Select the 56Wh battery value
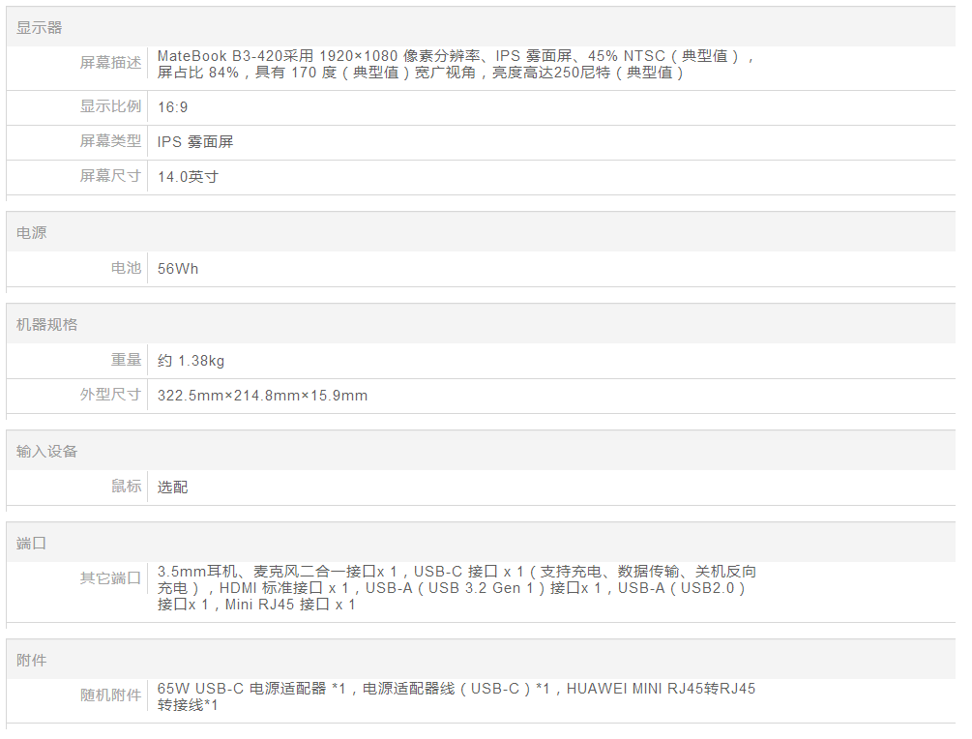The width and height of the screenshot is (972, 739). coord(178,269)
